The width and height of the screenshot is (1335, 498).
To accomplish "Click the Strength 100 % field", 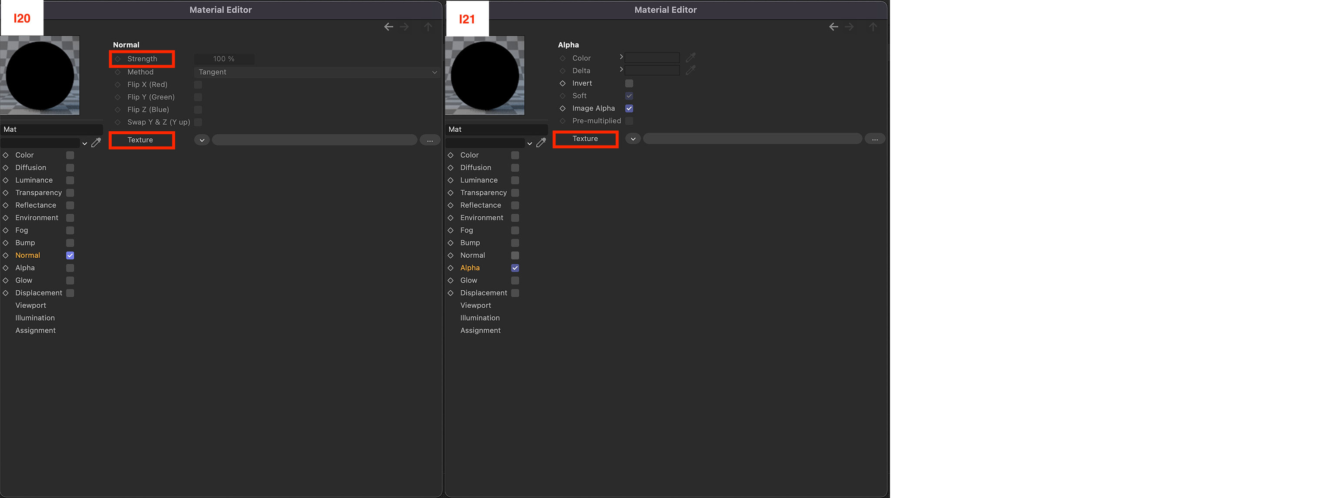I will [x=224, y=59].
